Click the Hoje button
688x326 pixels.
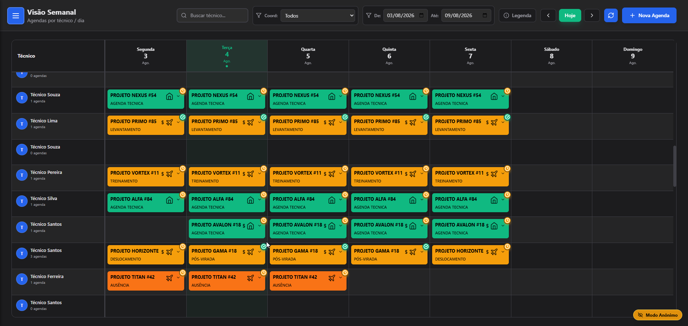570,15
